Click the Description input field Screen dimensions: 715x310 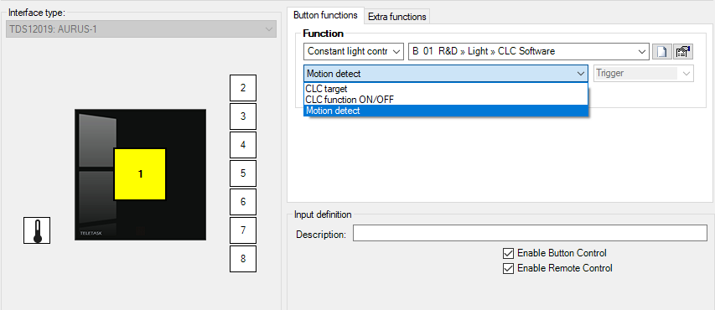click(x=530, y=233)
